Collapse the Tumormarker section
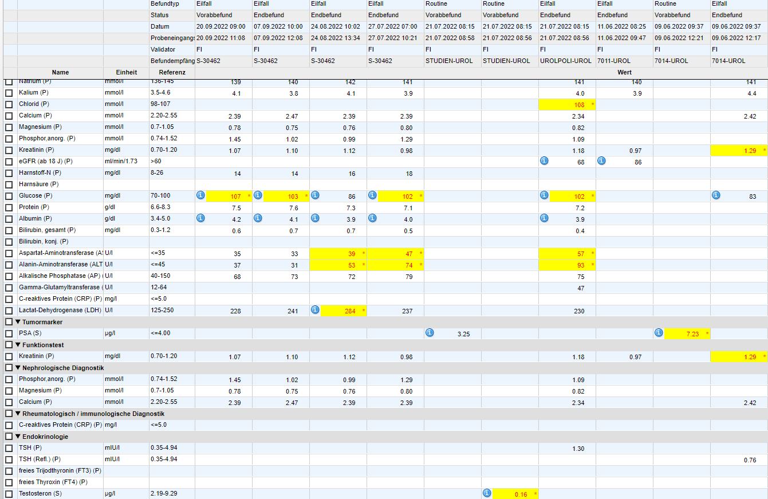 coord(18,322)
